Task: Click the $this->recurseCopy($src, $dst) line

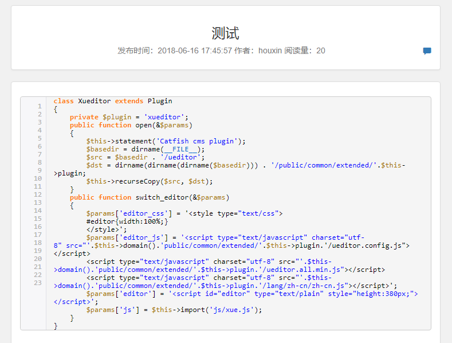Action: tap(150, 181)
